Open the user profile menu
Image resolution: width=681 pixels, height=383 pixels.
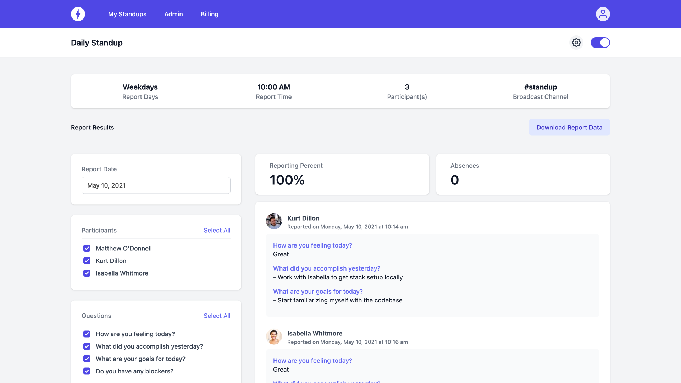603,14
